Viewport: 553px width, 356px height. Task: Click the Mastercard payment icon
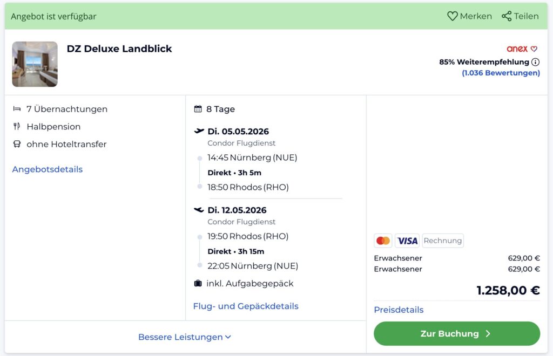click(x=383, y=241)
